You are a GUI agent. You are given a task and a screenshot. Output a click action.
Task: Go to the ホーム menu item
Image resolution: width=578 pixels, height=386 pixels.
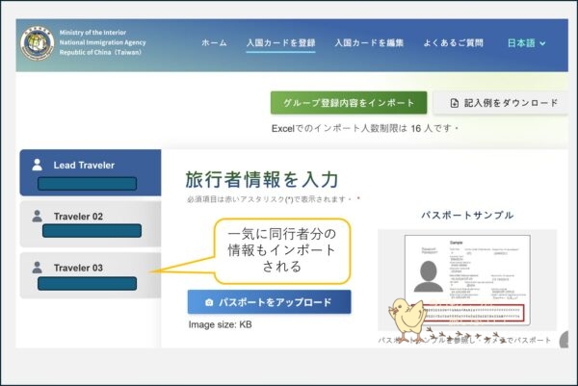pos(214,43)
